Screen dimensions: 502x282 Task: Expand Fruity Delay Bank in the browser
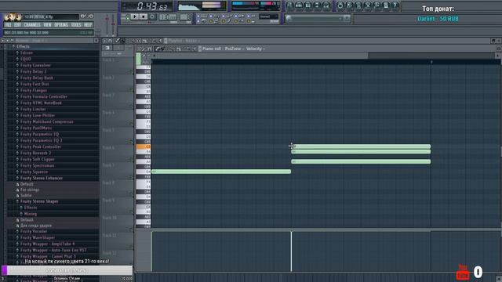(36, 78)
